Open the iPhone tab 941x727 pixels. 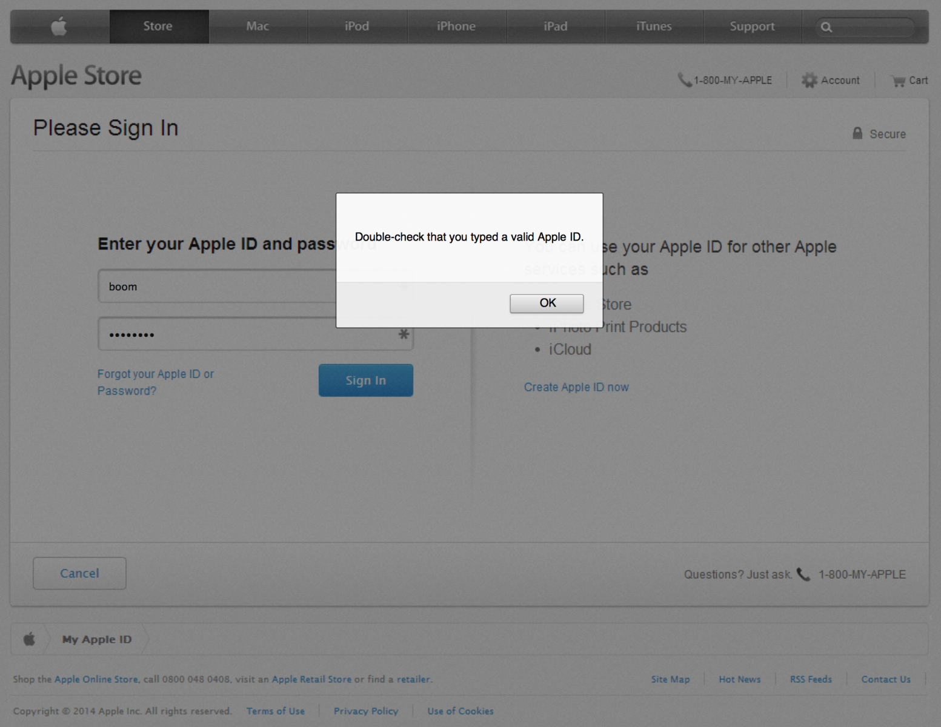click(457, 27)
